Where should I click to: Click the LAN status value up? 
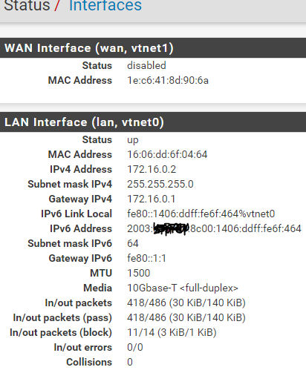[x=133, y=140]
